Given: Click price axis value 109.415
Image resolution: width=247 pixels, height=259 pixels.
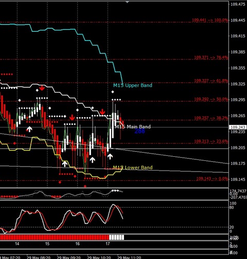Looking at the screenshot, I should coord(238,36).
